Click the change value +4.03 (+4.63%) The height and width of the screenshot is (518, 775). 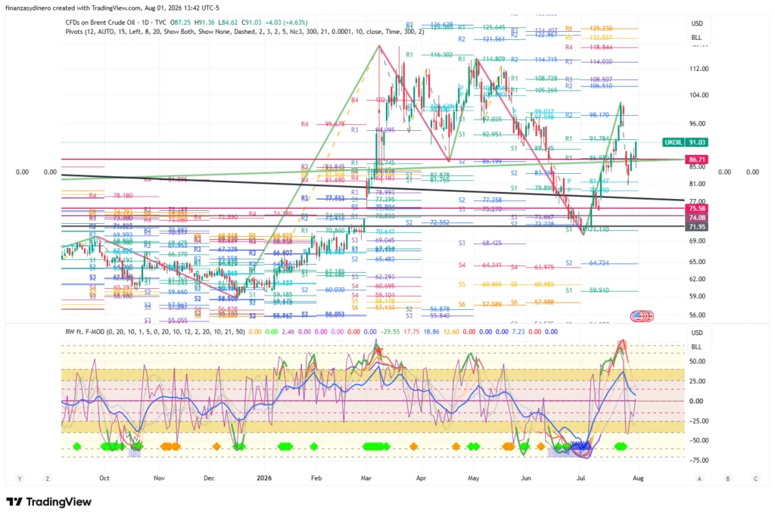[x=286, y=23]
